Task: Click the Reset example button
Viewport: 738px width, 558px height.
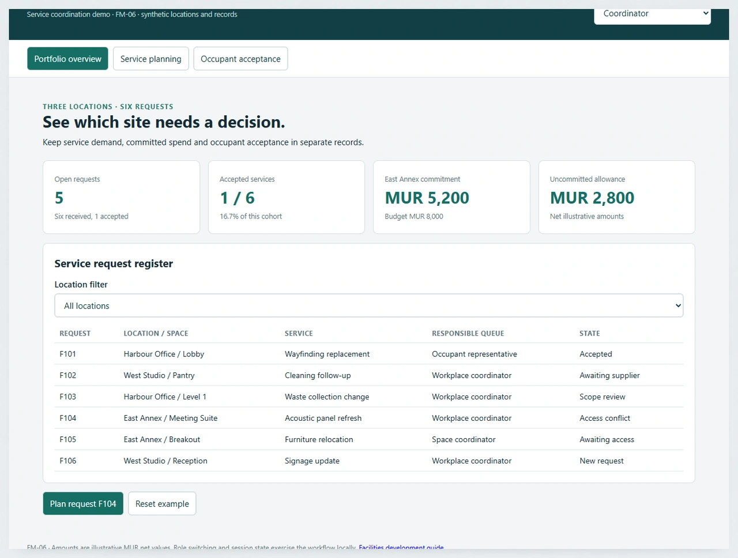Action: point(162,504)
